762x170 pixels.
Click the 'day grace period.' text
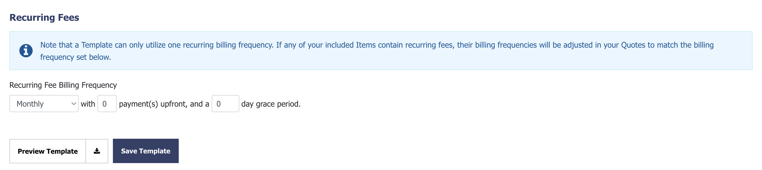click(271, 104)
